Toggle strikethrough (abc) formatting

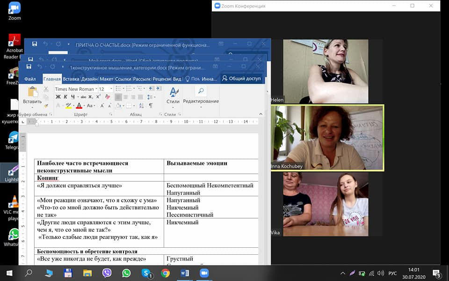(83, 97)
